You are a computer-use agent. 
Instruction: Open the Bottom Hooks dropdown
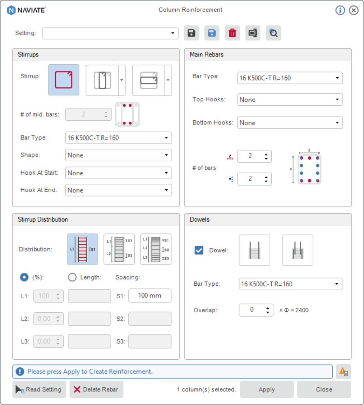click(290, 123)
